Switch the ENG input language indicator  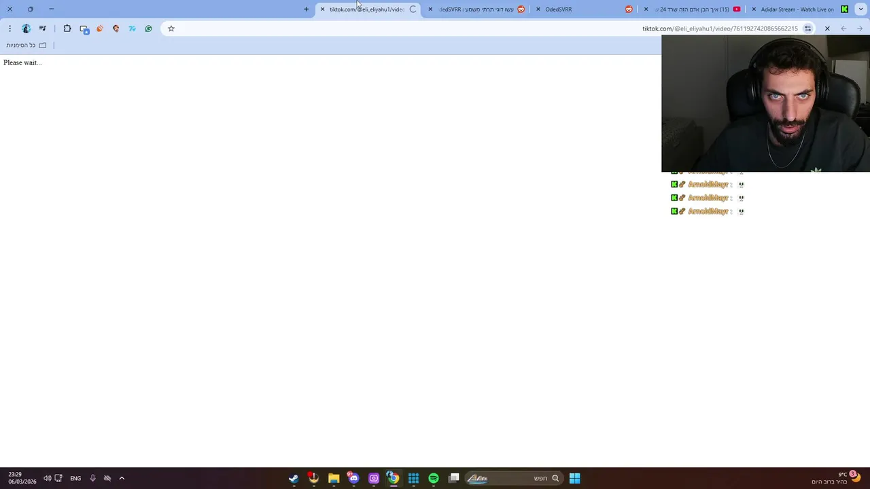pos(75,478)
